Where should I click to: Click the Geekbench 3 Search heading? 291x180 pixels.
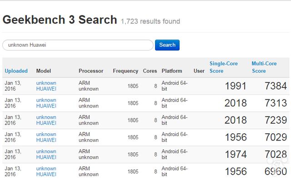point(60,20)
